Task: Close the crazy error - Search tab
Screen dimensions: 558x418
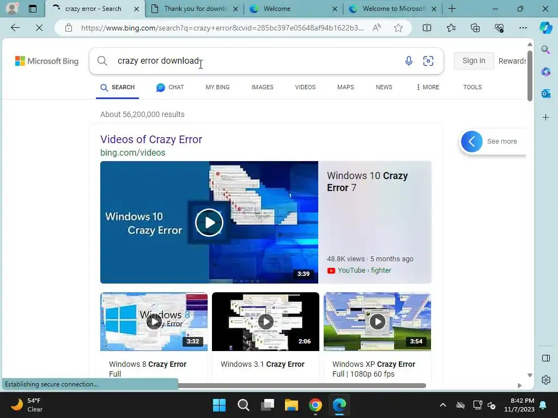Action: point(136,9)
